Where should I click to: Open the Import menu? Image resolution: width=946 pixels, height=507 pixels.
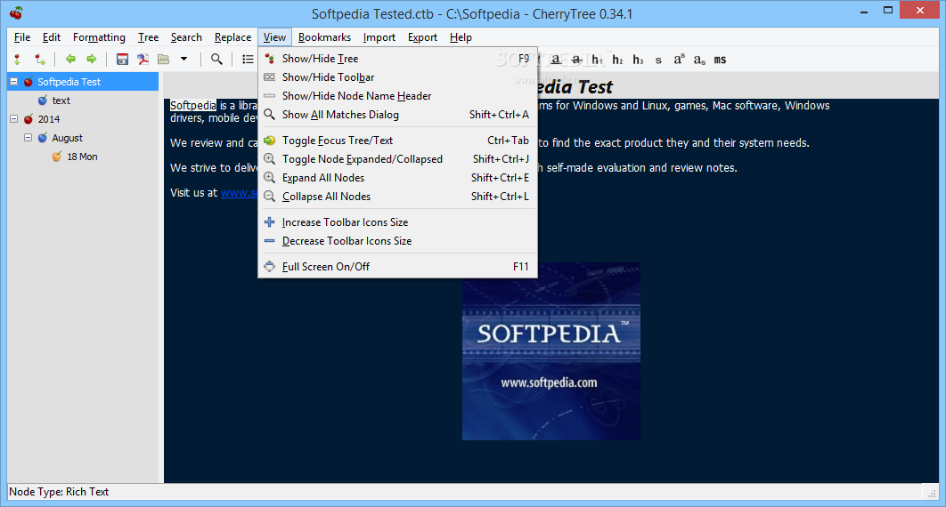[379, 37]
